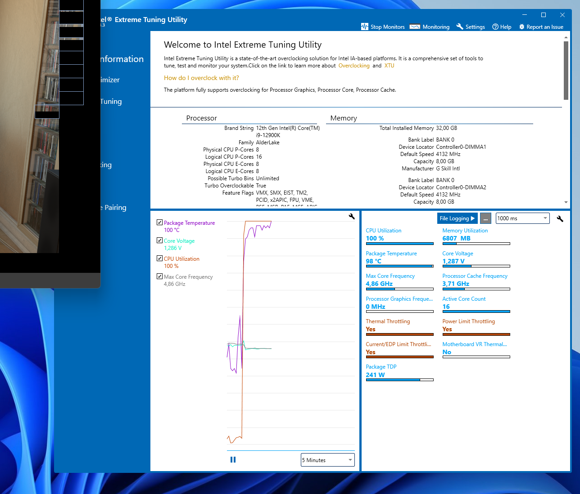Screen dimensions: 580x494
Task: Click the Memory section heading
Action: point(344,118)
